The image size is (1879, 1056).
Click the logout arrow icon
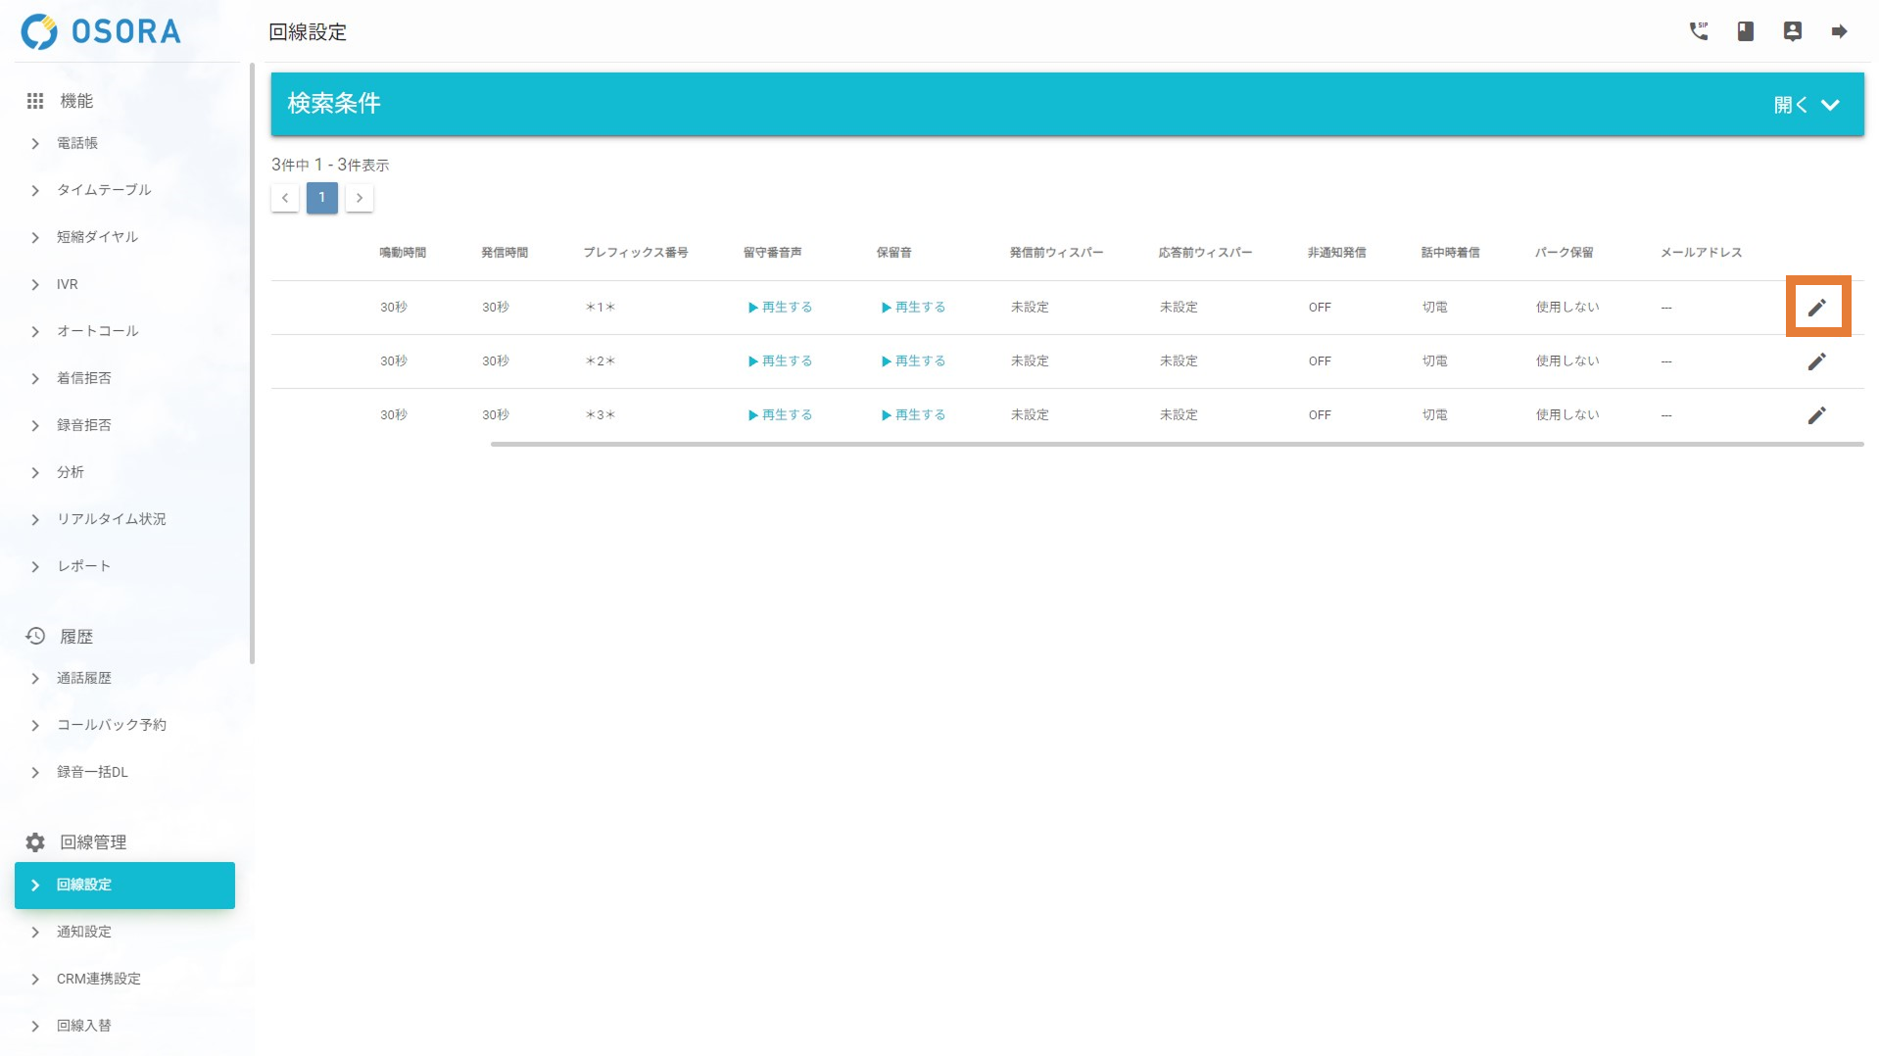(1839, 31)
